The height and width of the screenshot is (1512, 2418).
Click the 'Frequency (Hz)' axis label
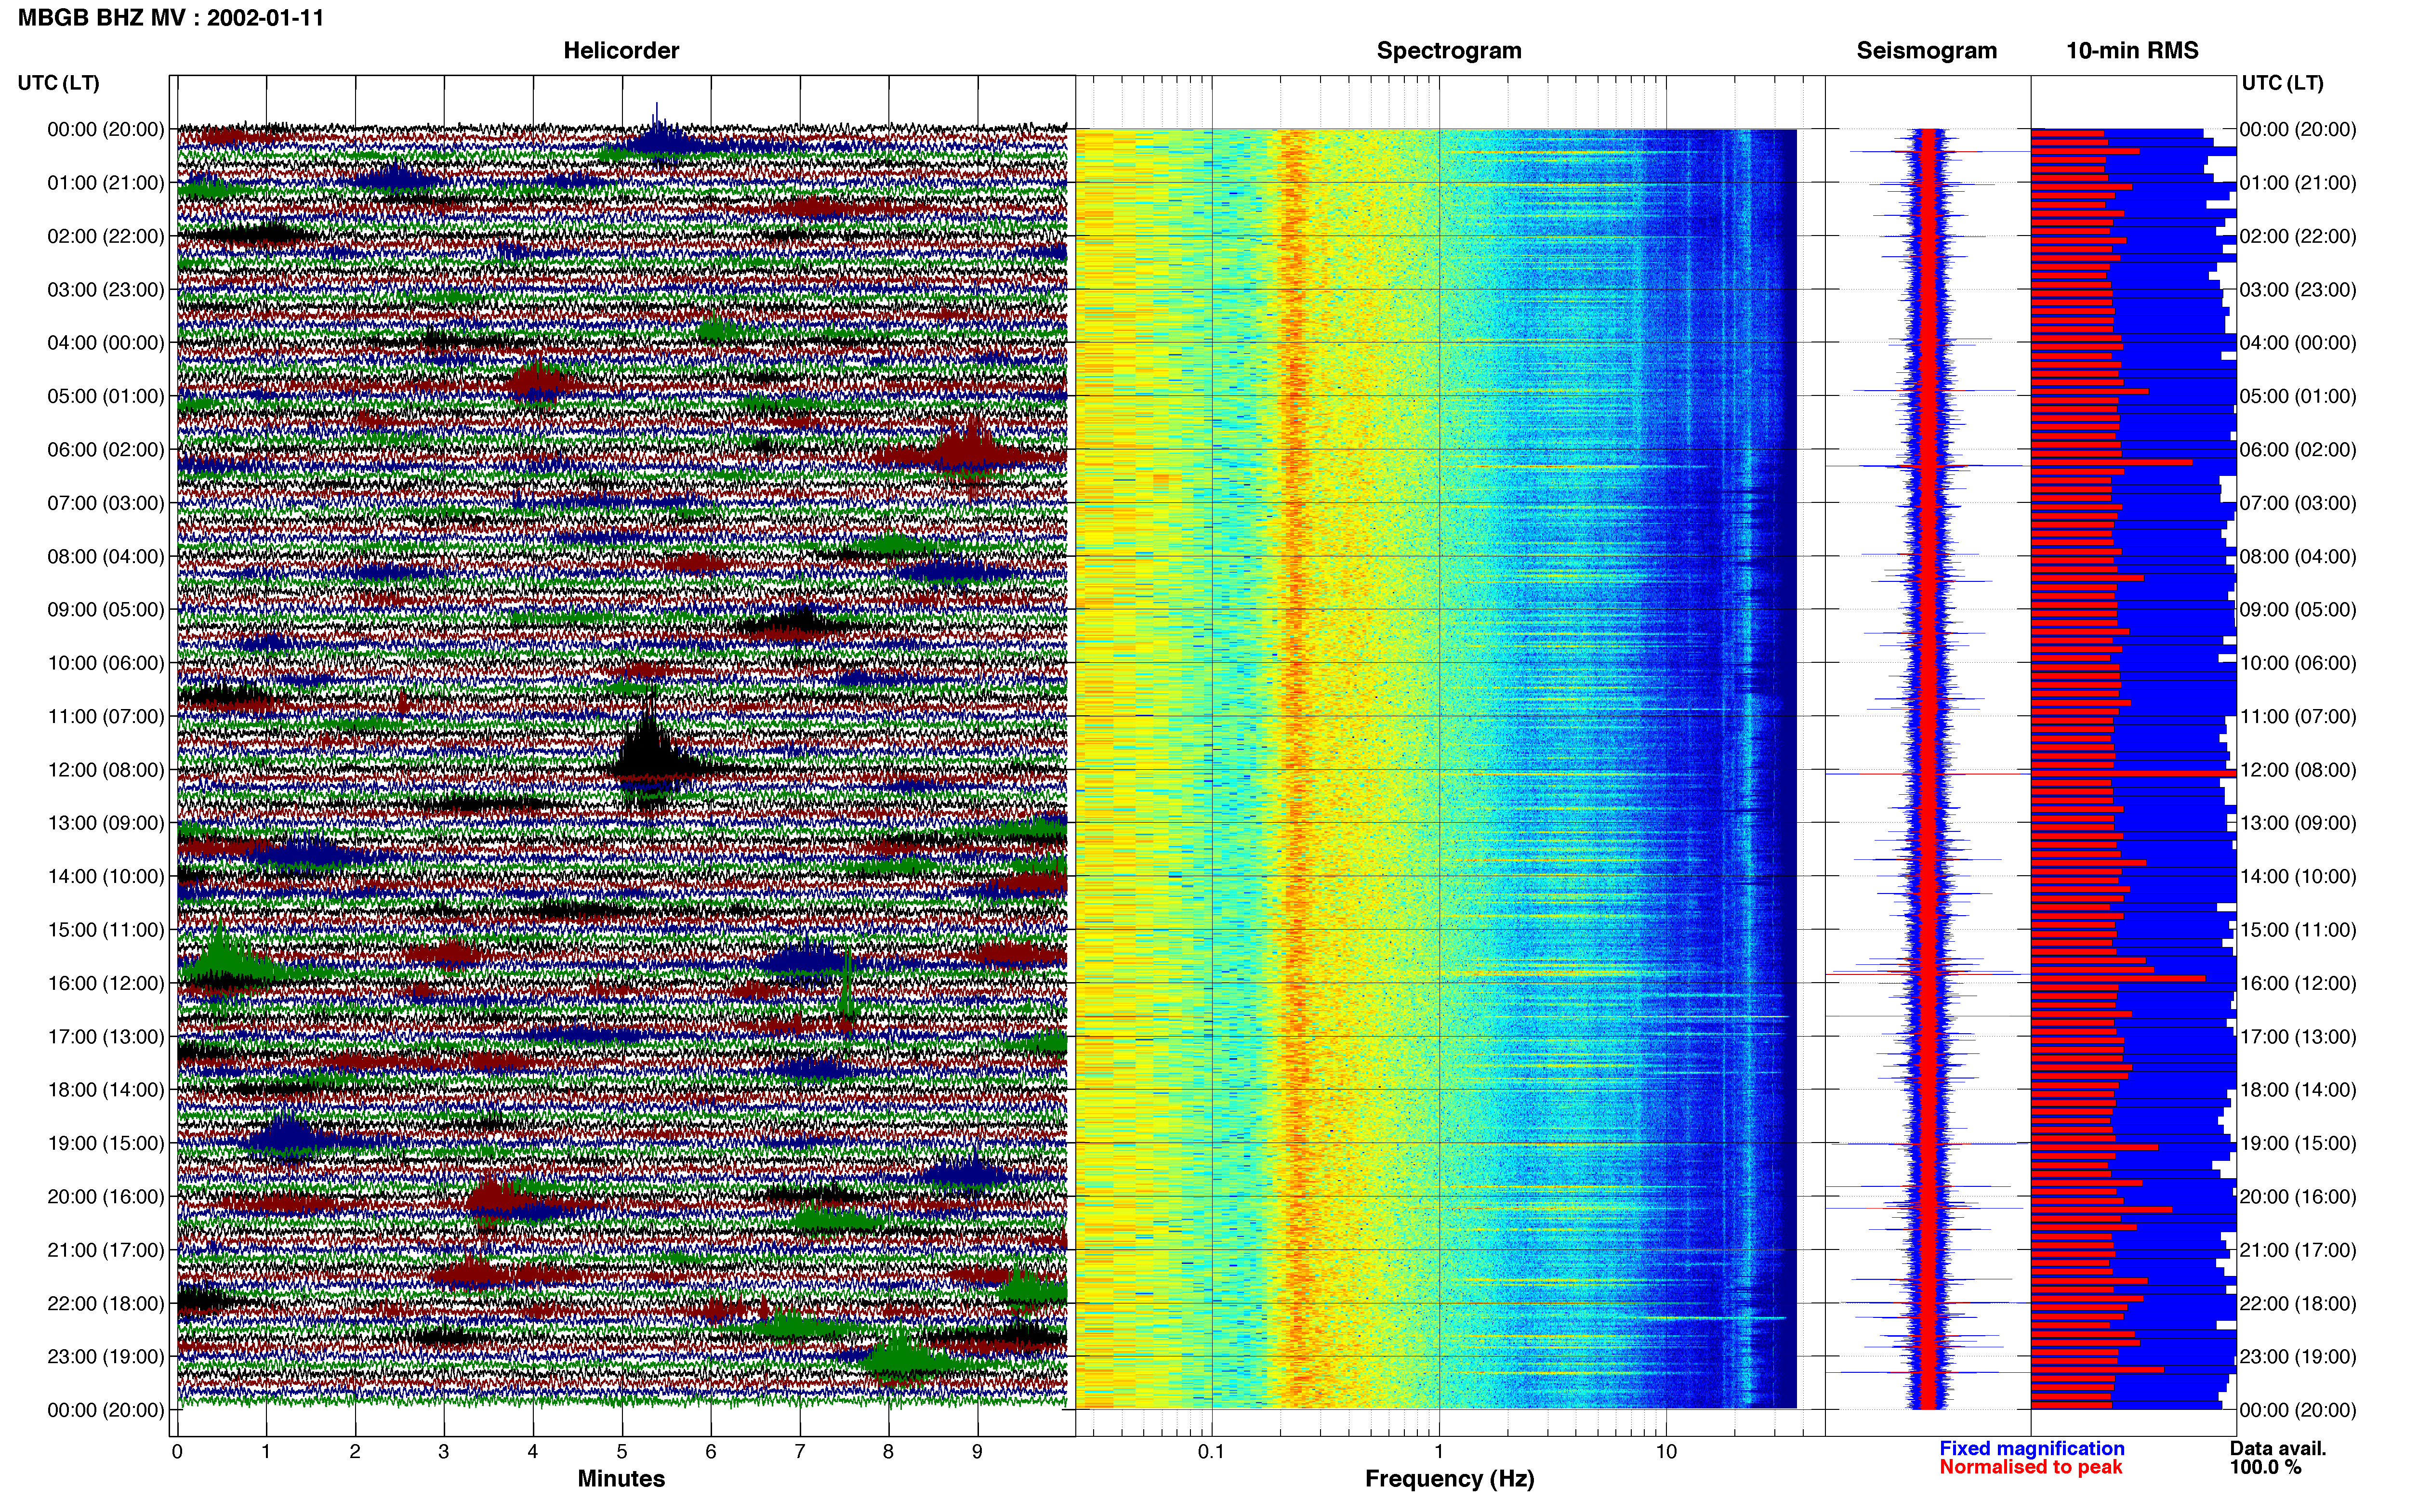[1449, 1479]
